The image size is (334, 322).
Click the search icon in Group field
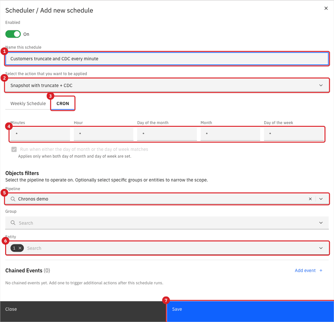click(13, 223)
